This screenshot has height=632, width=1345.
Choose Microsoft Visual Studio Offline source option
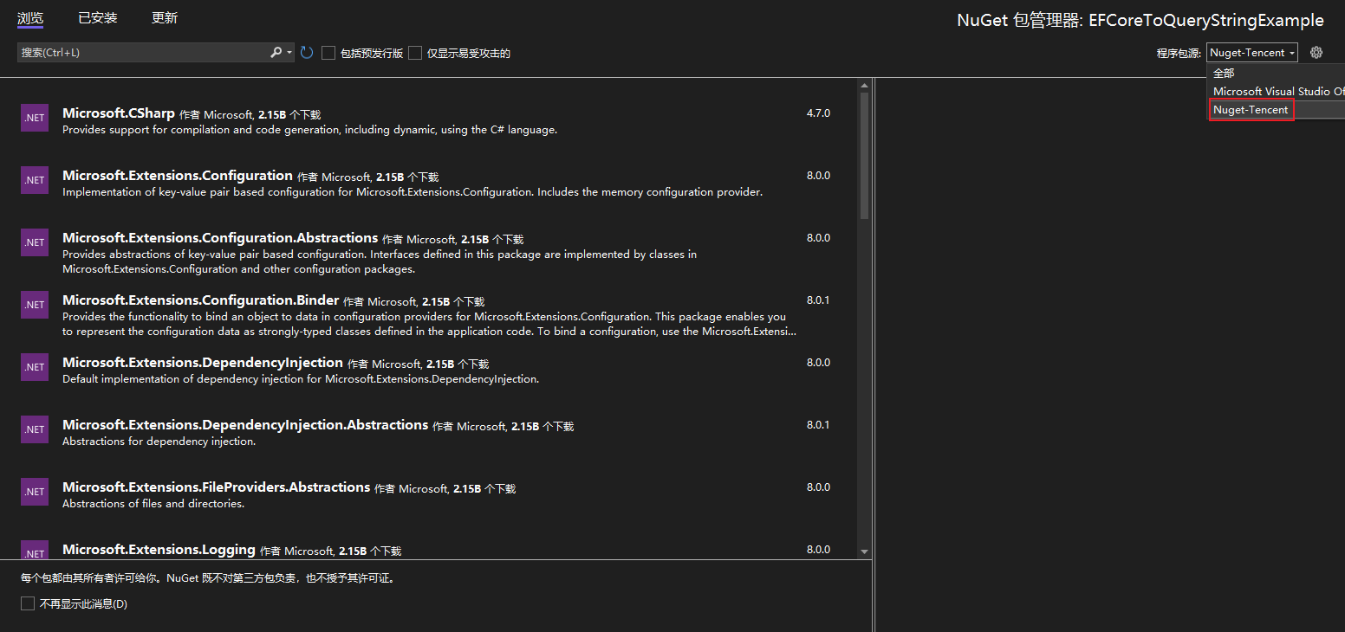click(1277, 92)
